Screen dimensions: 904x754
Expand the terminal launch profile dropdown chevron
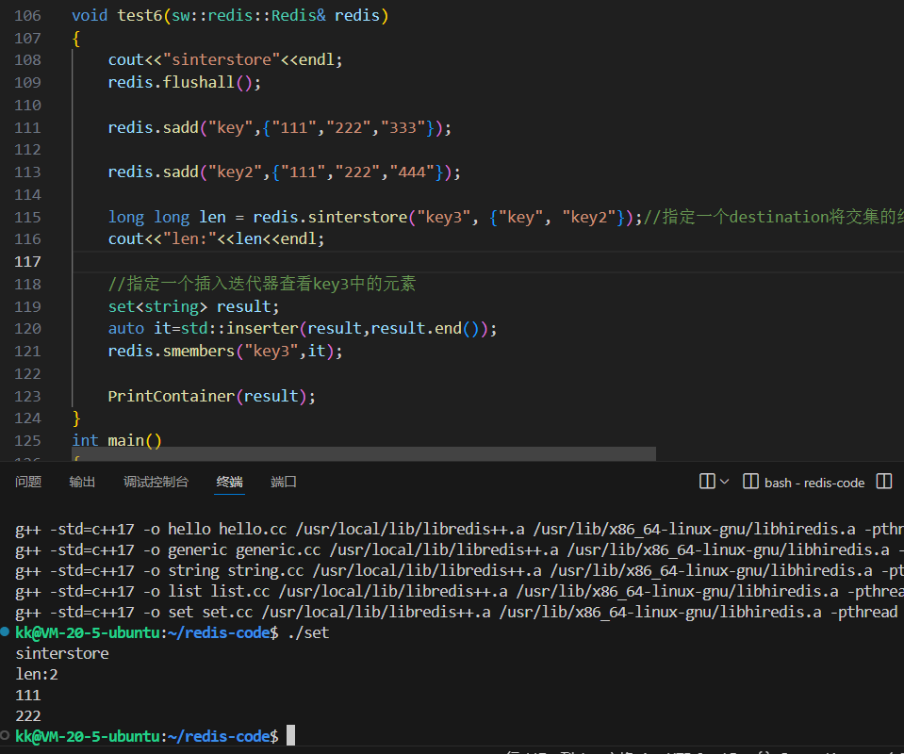pos(725,482)
